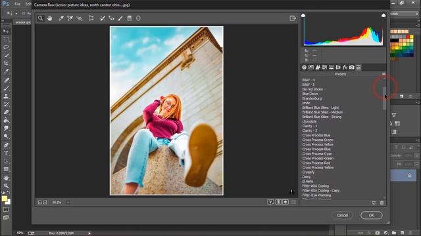Select the Transform tool icon
The image size is (421, 236).
[x=91, y=18]
